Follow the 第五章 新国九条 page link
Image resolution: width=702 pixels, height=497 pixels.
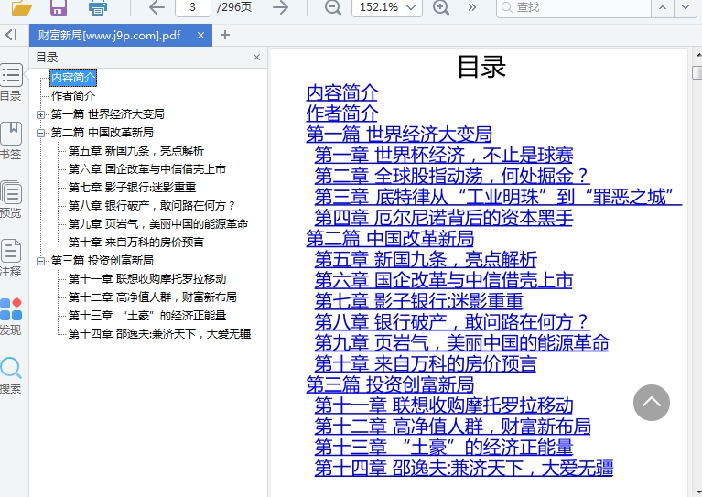point(426,260)
